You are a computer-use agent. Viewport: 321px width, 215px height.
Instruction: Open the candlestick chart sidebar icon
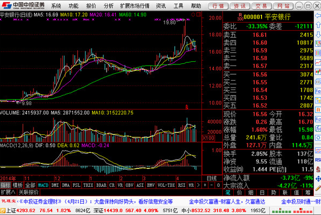coord(318,71)
